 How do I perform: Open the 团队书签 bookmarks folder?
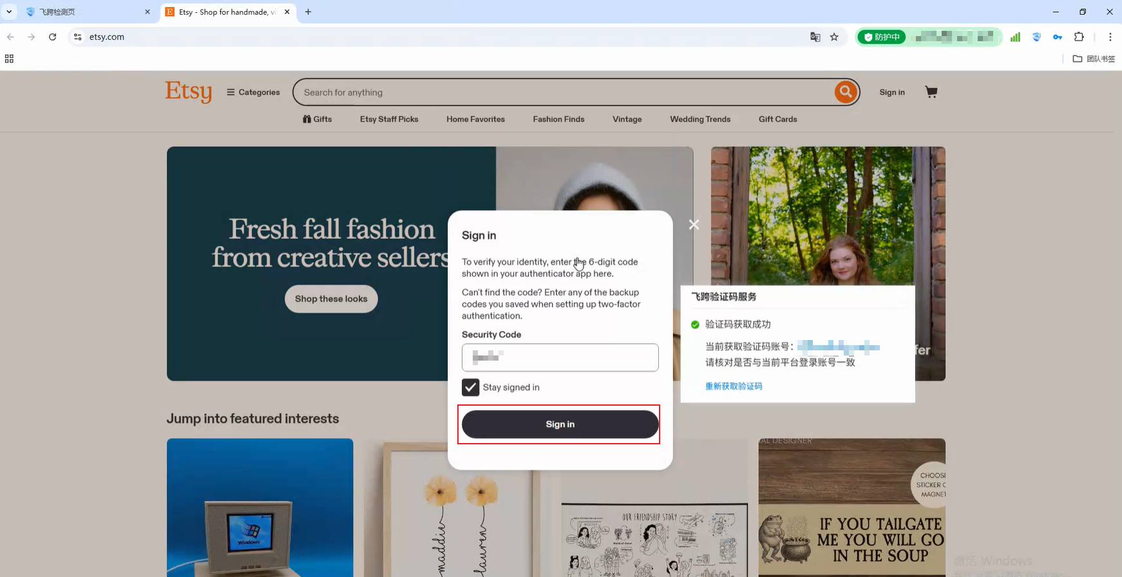click(1094, 59)
